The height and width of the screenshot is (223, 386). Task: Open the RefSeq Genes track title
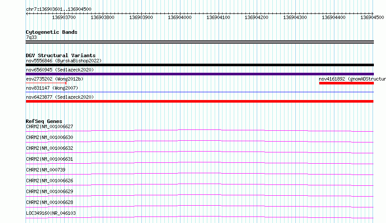(44, 121)
